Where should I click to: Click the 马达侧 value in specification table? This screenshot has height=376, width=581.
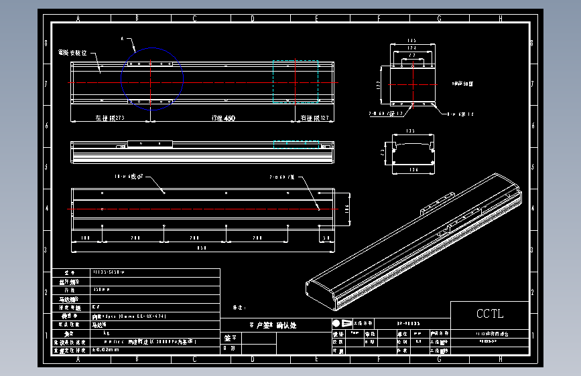pyautogui.click(x=99, y=325)
